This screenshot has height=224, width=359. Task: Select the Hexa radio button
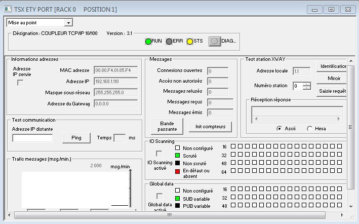(309, 129)
